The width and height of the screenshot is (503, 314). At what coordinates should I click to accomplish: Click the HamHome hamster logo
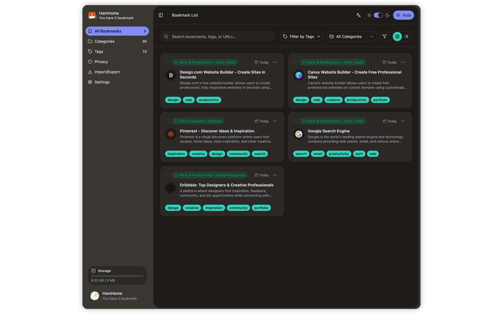click(92, 15)
